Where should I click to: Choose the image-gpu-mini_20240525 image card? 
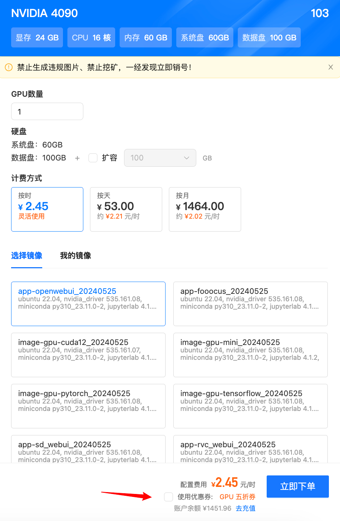[250, 355]
